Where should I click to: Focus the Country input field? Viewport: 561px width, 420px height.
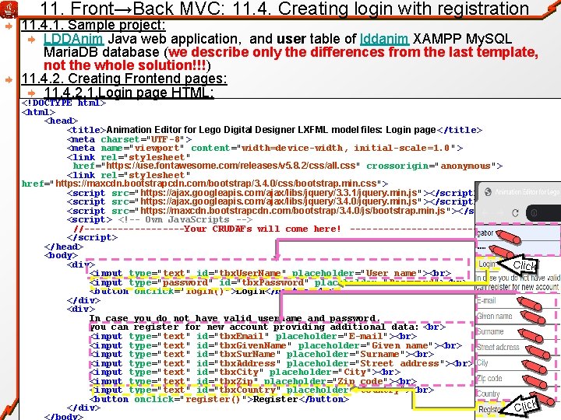point(517,394)
